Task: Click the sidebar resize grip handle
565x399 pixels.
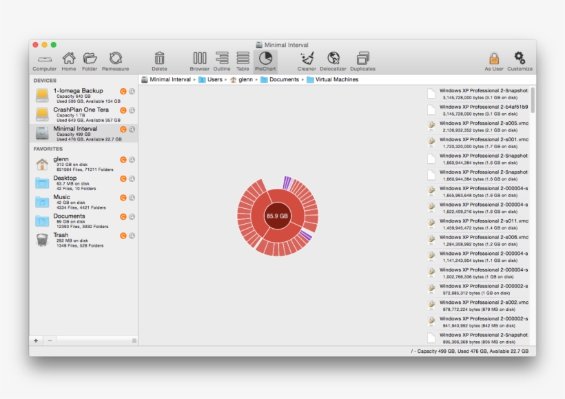Action: [134, 340]
